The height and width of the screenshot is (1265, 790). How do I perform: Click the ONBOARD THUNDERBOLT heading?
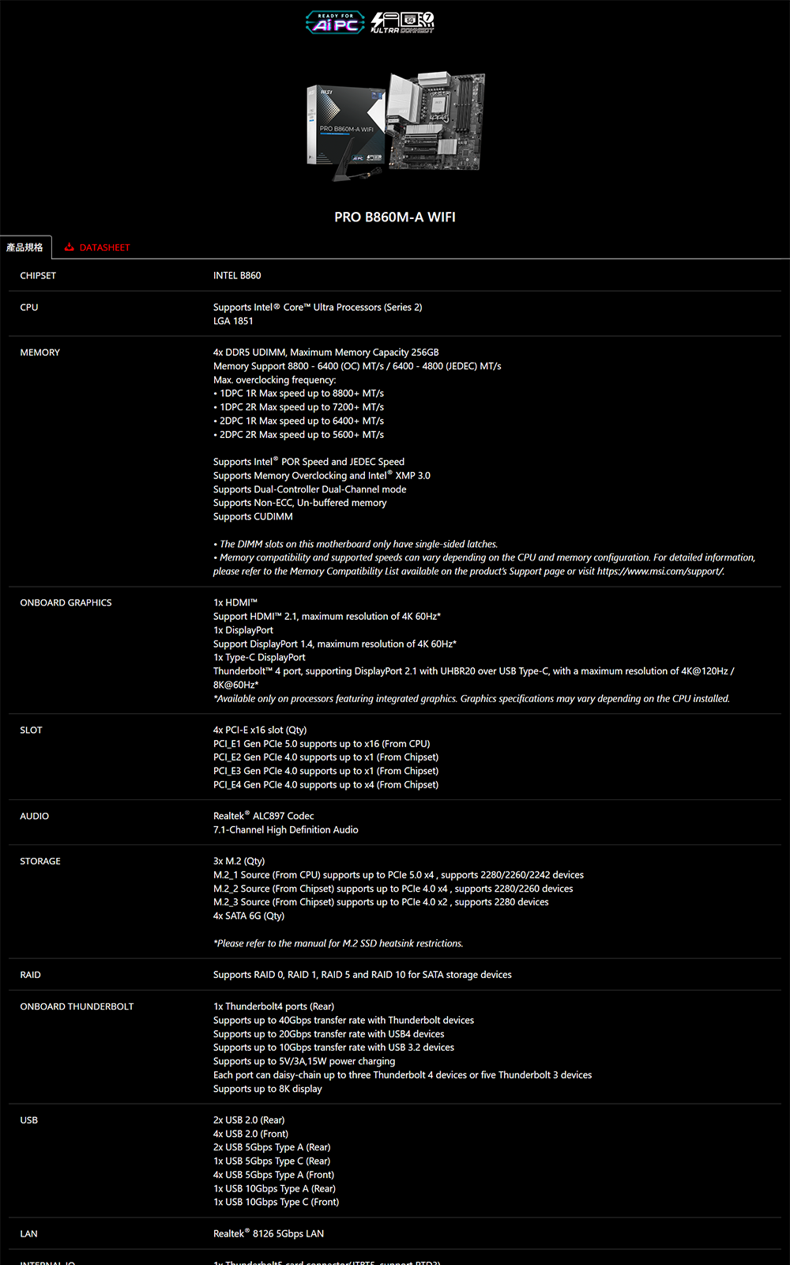77,1006
